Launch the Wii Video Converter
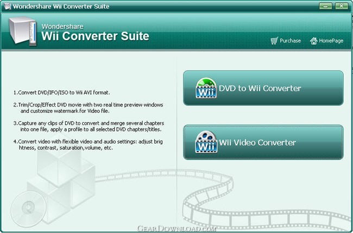Viewport: 353px width, 233px height. pos(263,142)
